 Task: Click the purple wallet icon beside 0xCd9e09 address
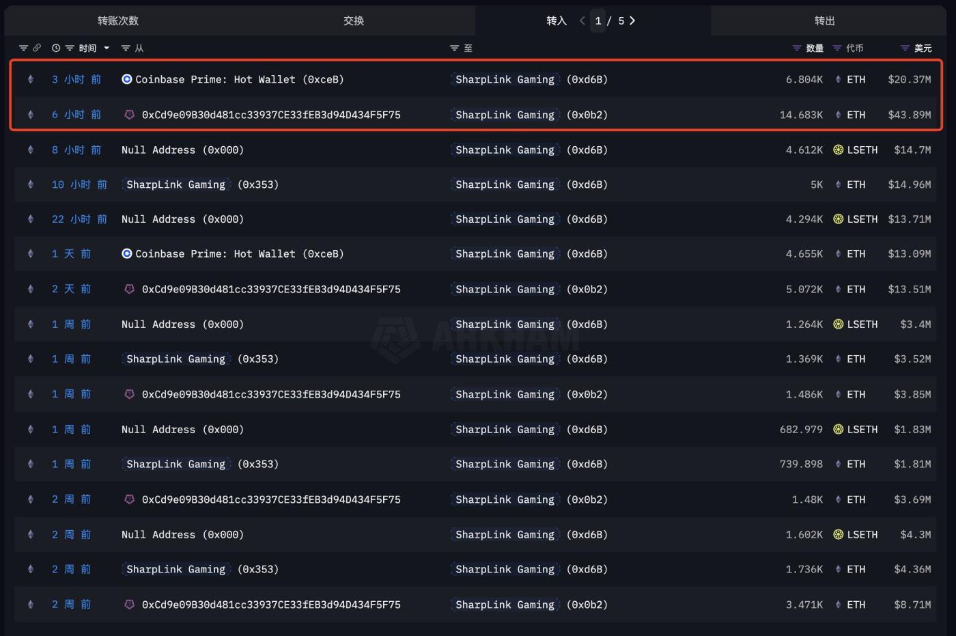click(130, 115)
